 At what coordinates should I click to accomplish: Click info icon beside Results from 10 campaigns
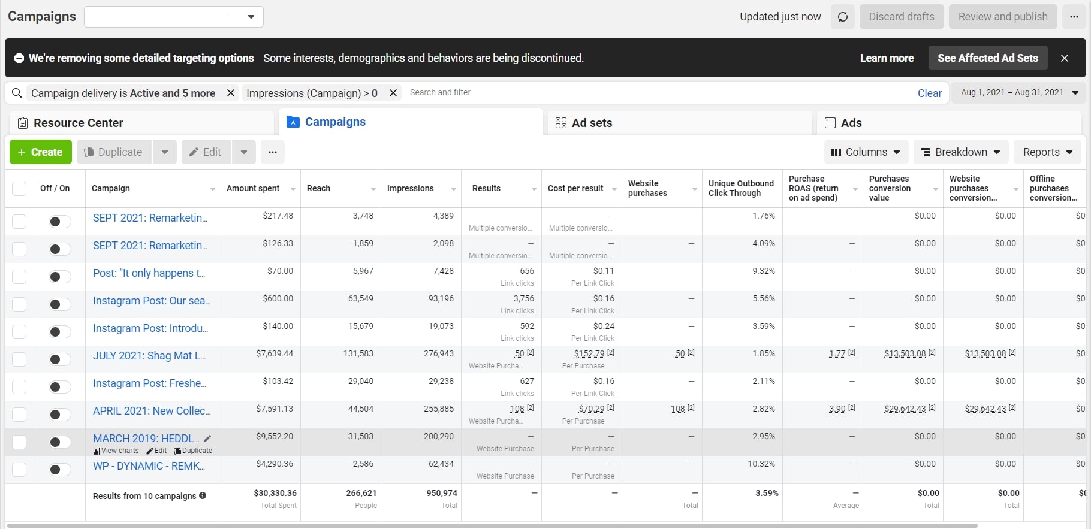[x=203, y=495]
